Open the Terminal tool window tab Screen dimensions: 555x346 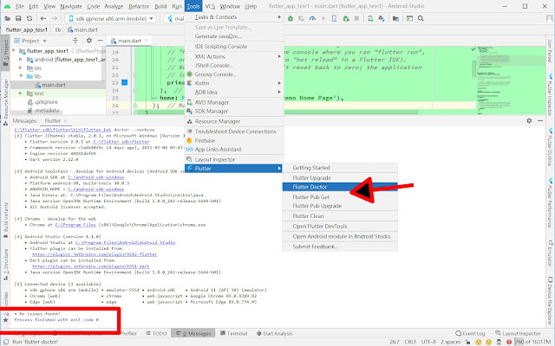coord(233,333)
